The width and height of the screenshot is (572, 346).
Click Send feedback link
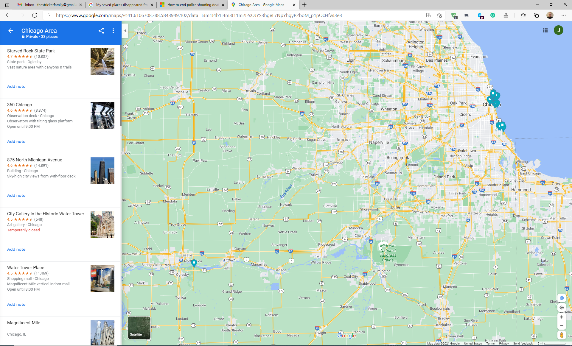[523, 344]
